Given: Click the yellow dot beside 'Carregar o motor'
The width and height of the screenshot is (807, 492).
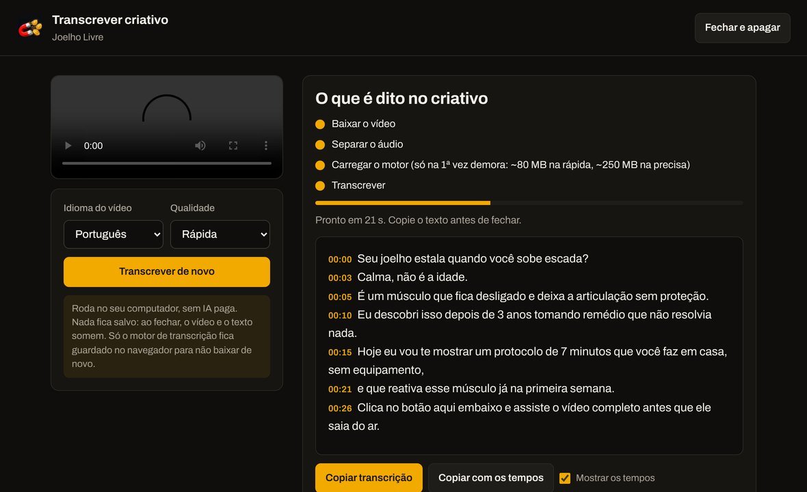Looking at the screenshot, I should click(320, 165).
